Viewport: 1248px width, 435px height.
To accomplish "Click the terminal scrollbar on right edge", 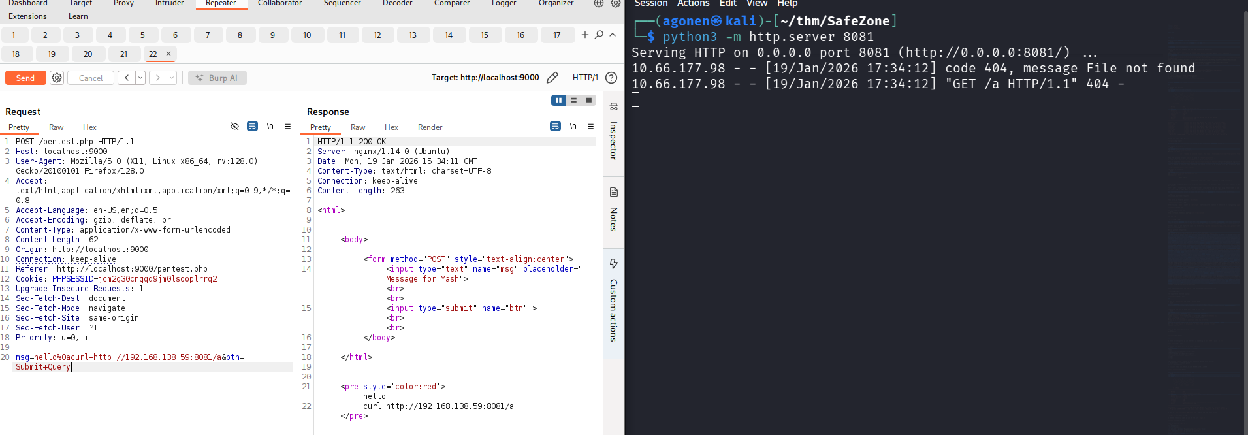I will [x=1245, y=222].
